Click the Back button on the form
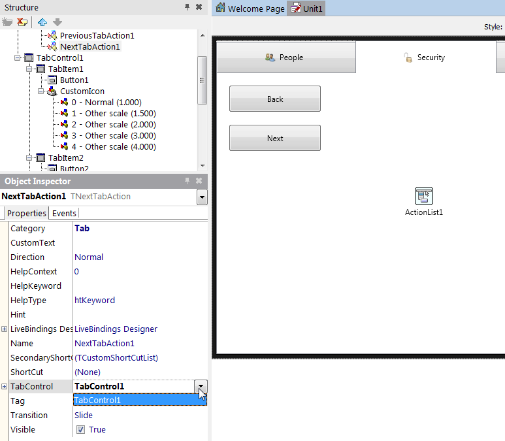 275,99
